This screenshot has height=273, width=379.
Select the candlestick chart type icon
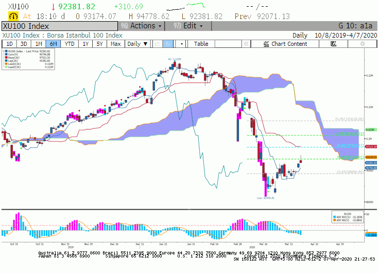168,44
